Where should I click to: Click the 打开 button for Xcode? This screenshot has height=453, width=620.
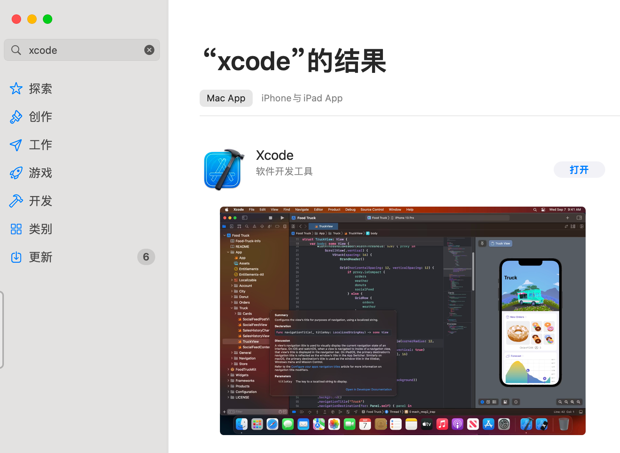[x=579, y=170]
